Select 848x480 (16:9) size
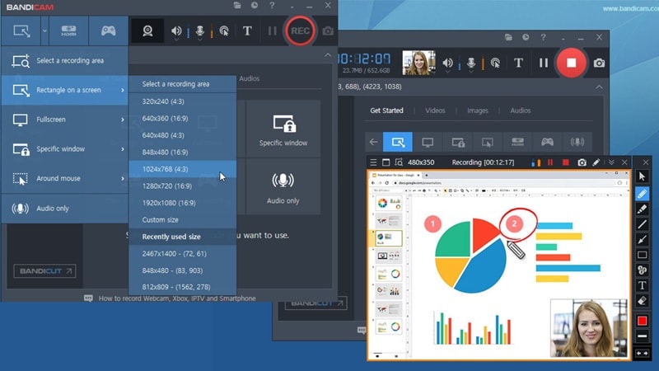The image size is (659, 371). (182, 152)
